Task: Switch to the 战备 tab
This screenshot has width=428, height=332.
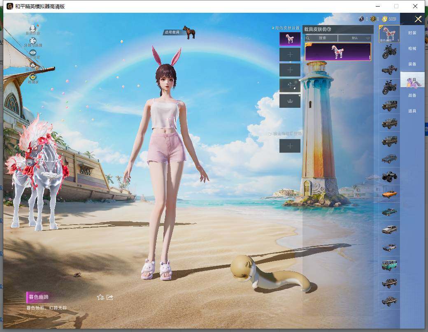Action: point(412,95)
